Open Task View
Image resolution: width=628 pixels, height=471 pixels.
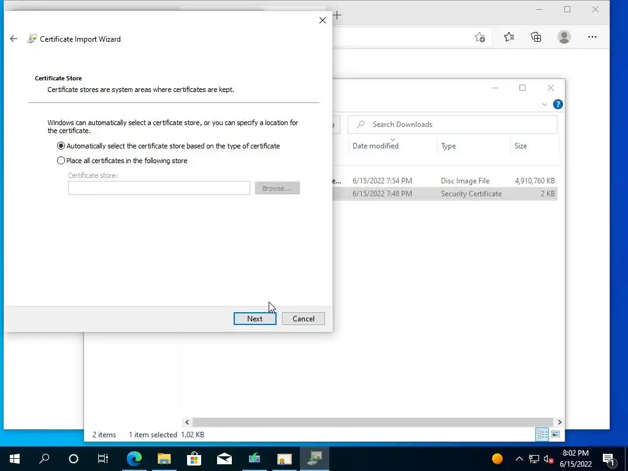click(x=103, y=459)
